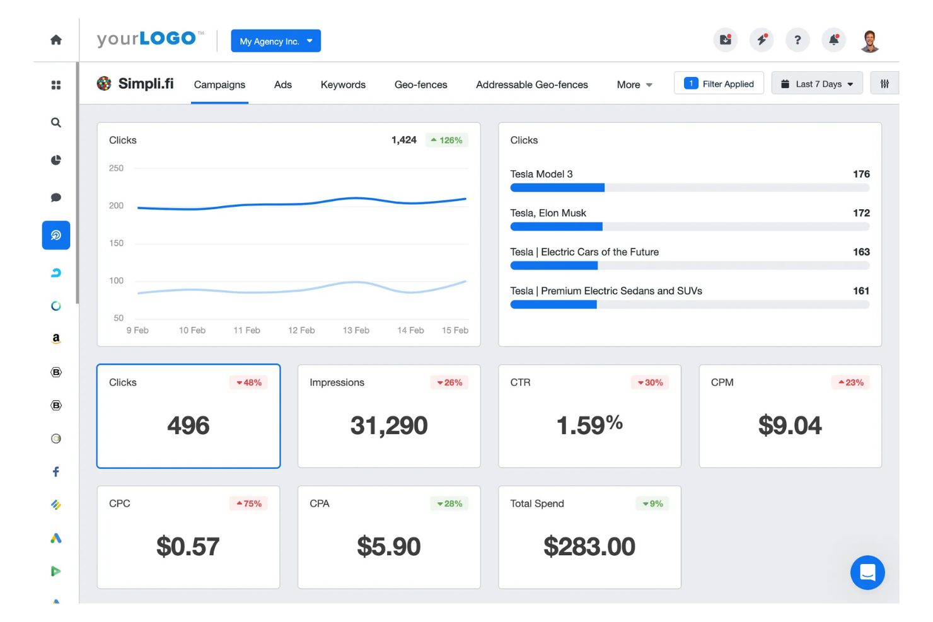Expand the More navigation dropdown

pos(634,84)
